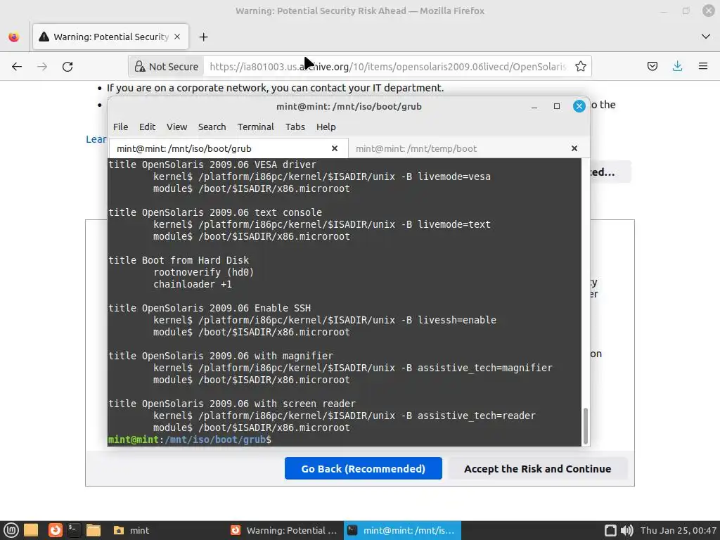This screenshot has width=720, height=540.
Task: Open the volume control tray icon
Action: coord(626,530)
